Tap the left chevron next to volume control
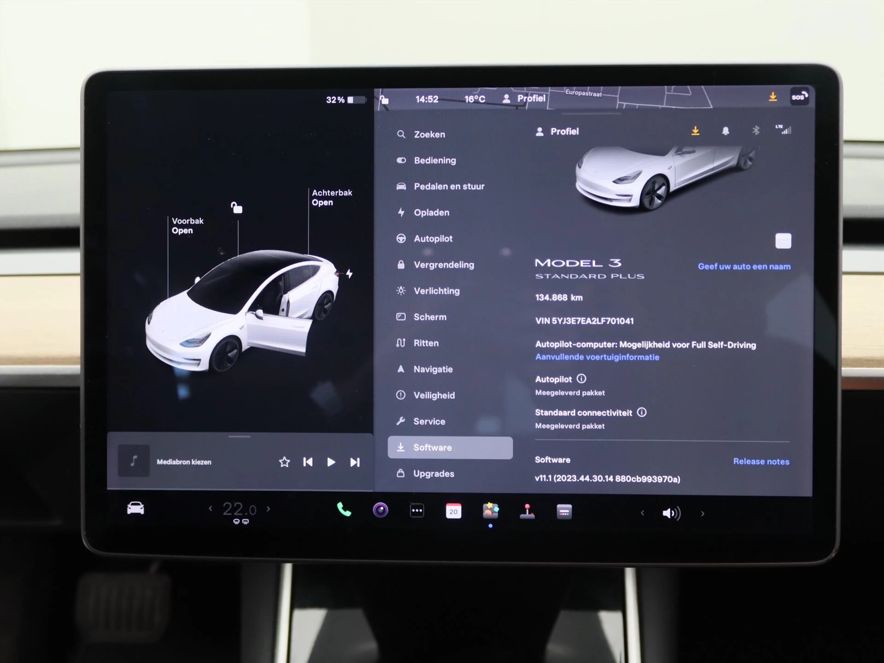 click(x=642, y=513)
